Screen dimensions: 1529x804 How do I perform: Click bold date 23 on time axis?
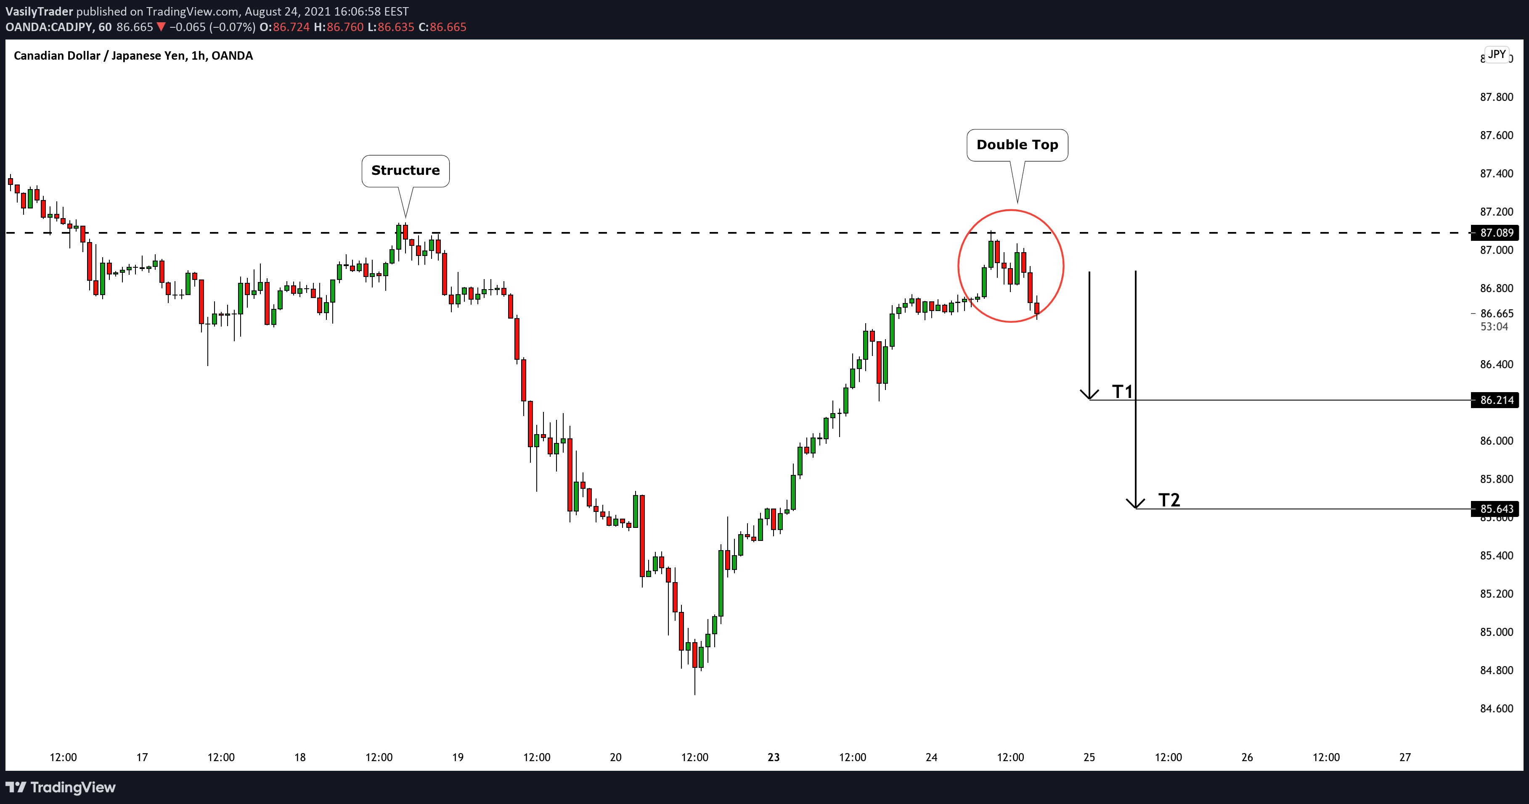click(774, 757)
